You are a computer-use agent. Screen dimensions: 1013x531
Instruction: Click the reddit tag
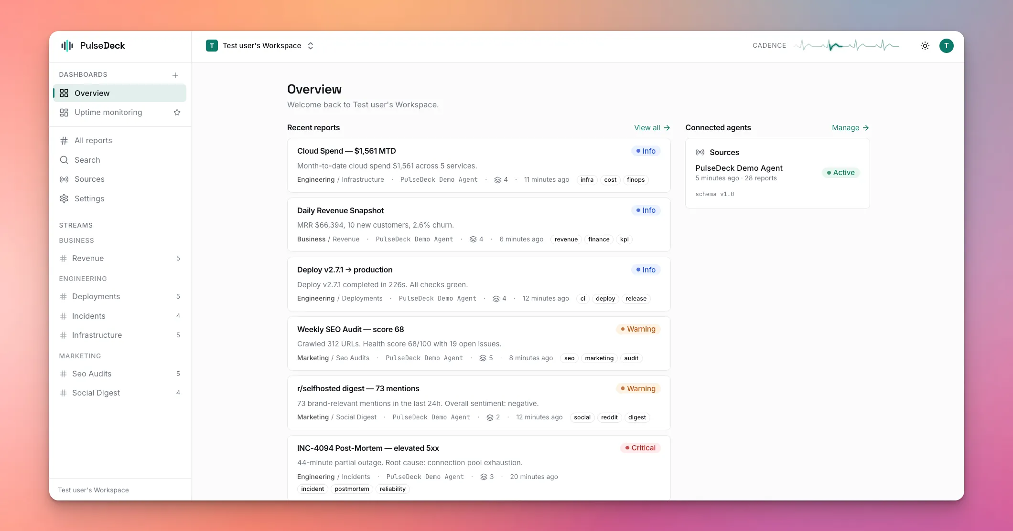point(609,417)
